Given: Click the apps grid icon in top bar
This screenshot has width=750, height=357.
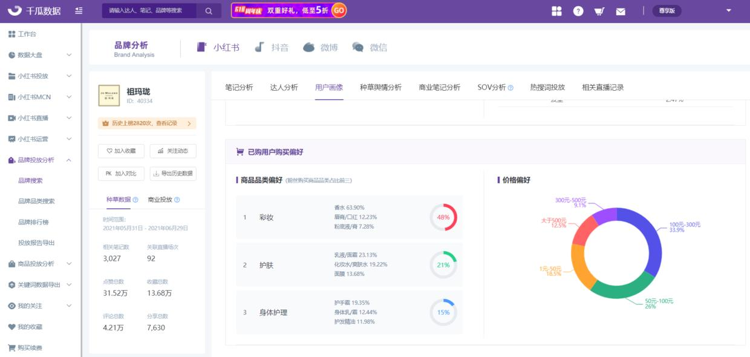Looking at the screenshot, I should (557, 10).
